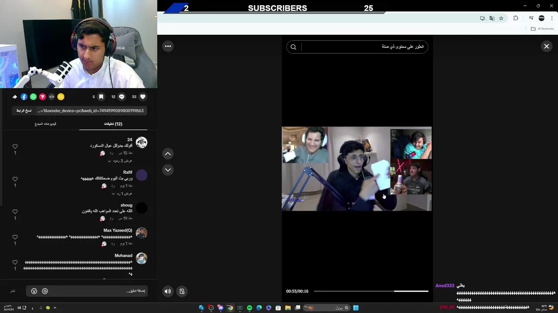Click the search magnifier icon in related content bar

point(293,47)
